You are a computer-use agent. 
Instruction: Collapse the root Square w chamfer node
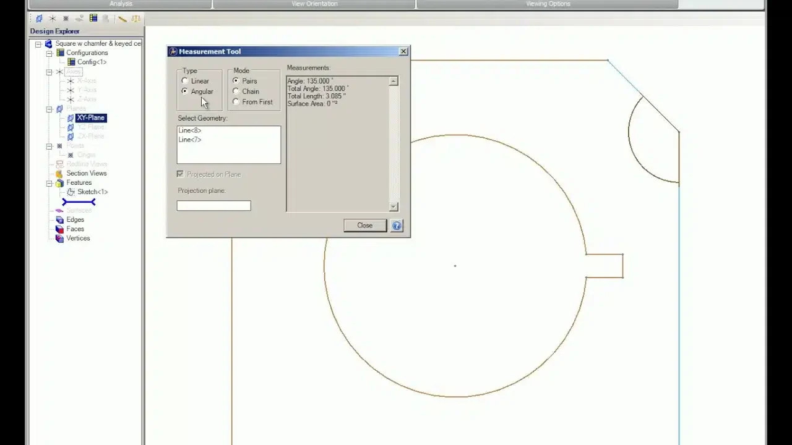pos(38,44)
